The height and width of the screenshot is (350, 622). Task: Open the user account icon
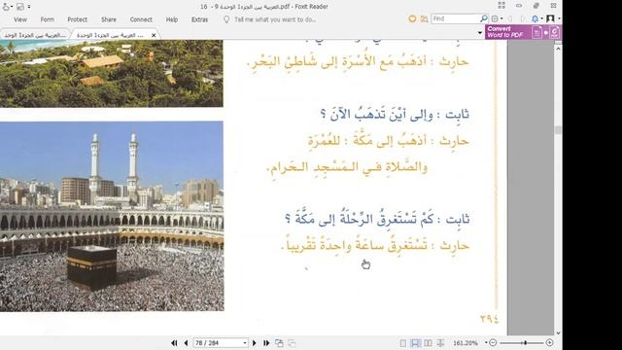click(550, 18)
